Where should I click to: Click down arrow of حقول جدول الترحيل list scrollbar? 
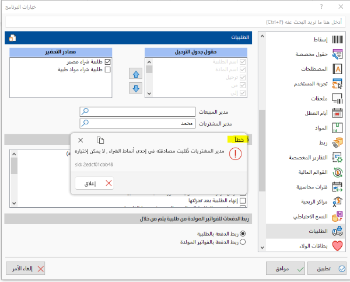pyautogui.click(x=149, y=94)
